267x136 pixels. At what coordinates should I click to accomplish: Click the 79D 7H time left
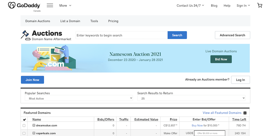point(241,125)
